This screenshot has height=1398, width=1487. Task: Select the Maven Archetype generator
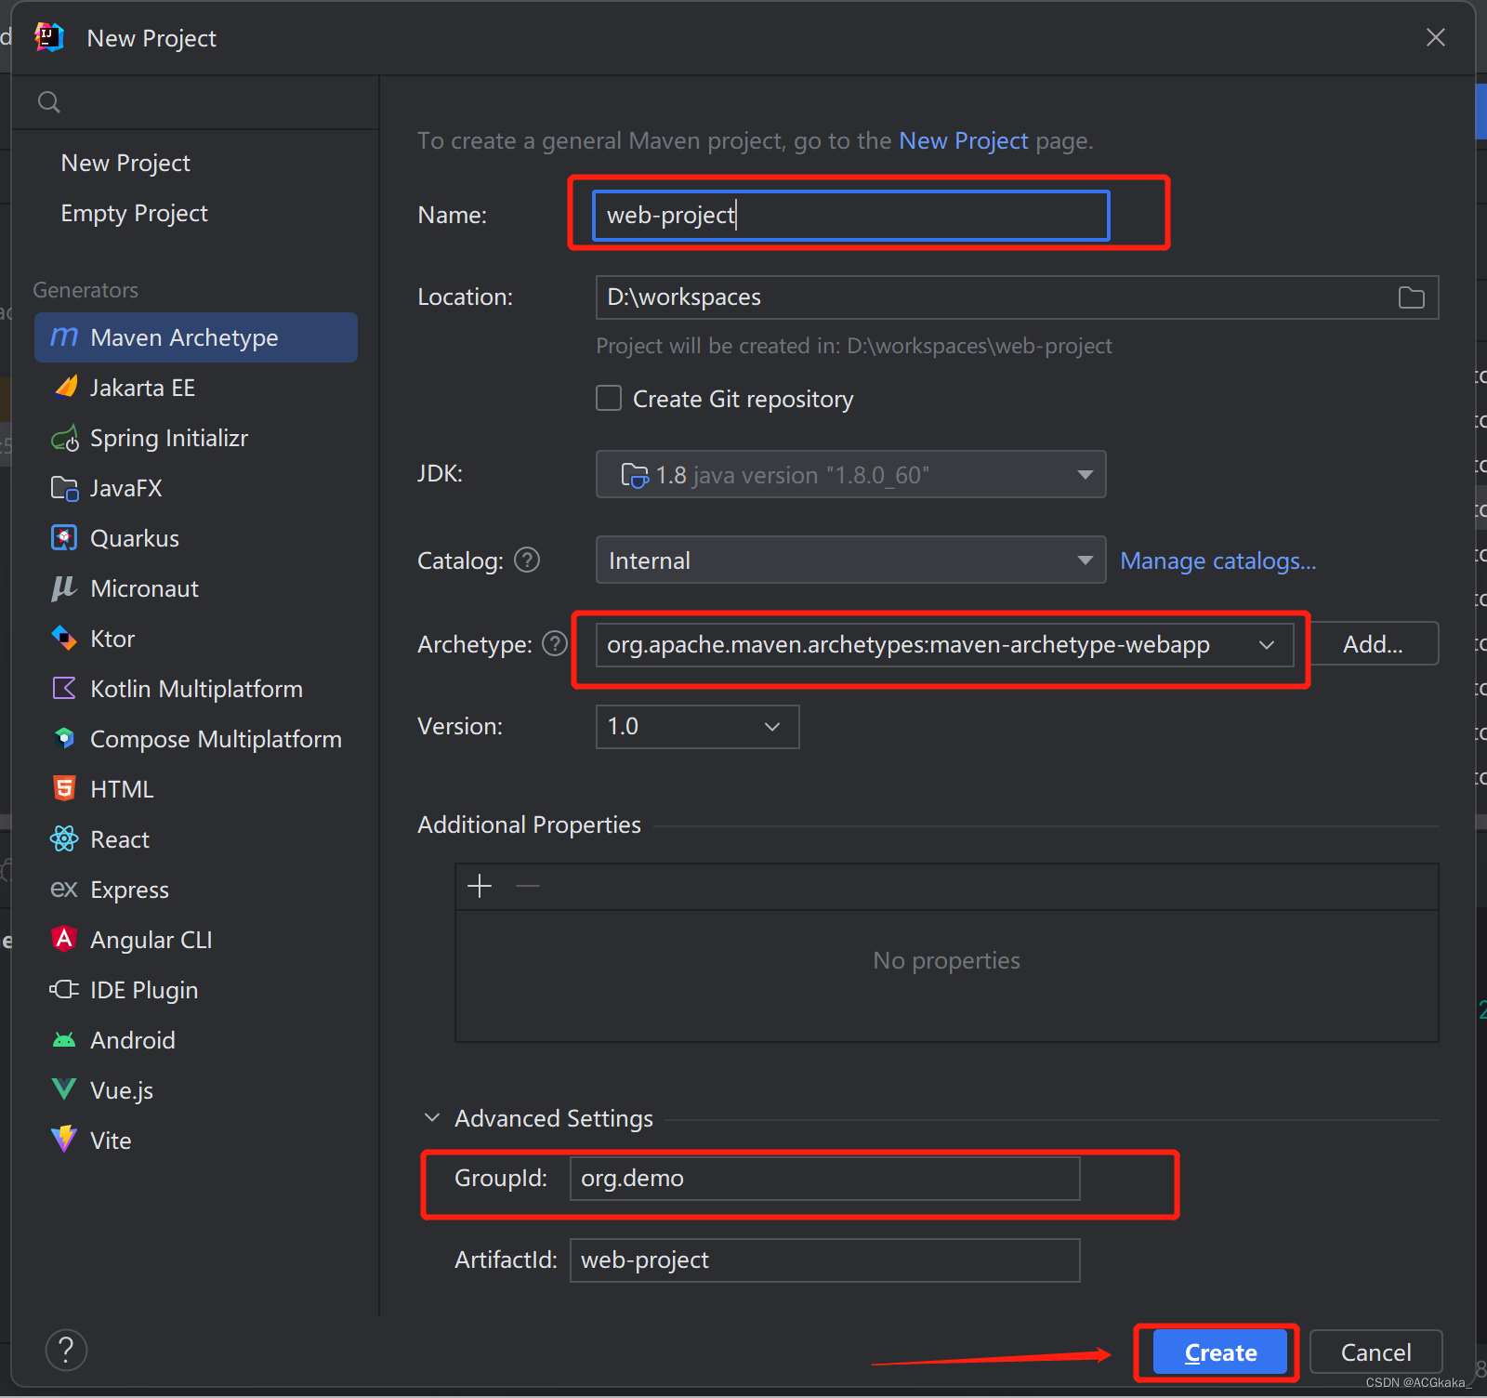(196, 337)
